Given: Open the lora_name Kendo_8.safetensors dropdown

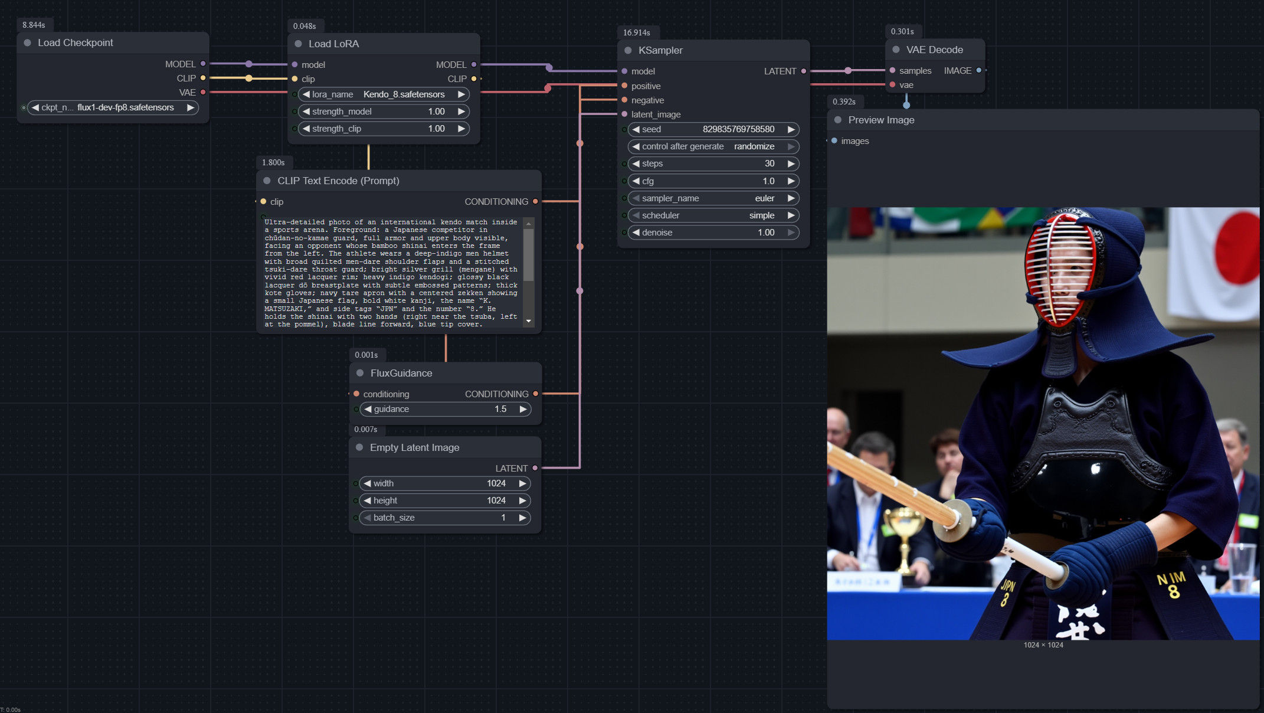Looking at the screenshot, I should point(384,94).
